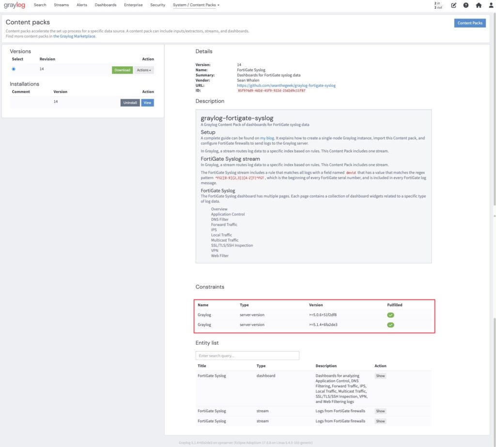Click the 'graylog-fortigate-syslog' description heading
Viewport: 496px width, 447px height.
pos(237,118)
